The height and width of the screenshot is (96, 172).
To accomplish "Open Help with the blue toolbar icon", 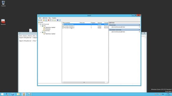I will coord(58,20).
